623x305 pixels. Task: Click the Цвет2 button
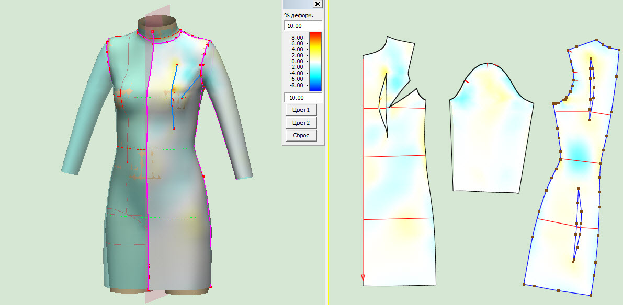point(301,123)
